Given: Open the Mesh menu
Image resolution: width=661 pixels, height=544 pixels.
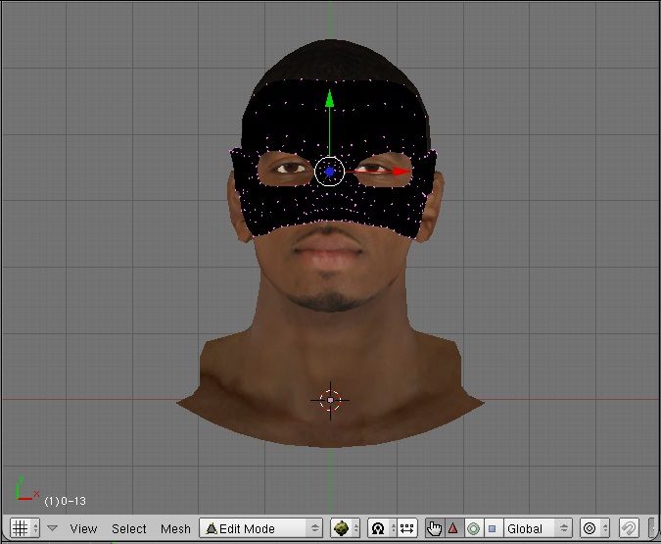Looking at the screenshot, I should click(x=175, y=528).
